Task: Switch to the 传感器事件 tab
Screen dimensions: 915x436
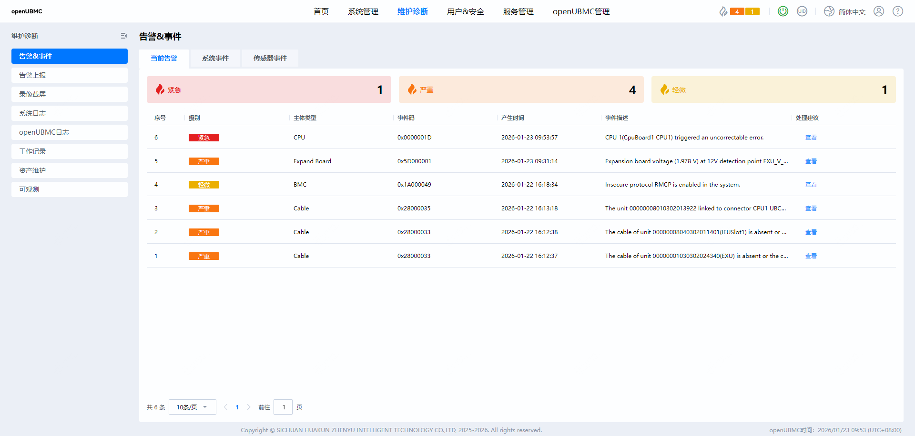Action: click(270, 58)
